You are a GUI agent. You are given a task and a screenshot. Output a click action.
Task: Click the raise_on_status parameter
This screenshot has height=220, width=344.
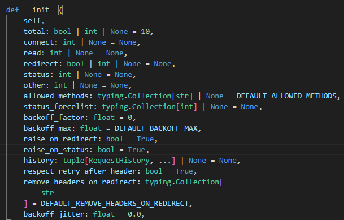tap(56, 150)
